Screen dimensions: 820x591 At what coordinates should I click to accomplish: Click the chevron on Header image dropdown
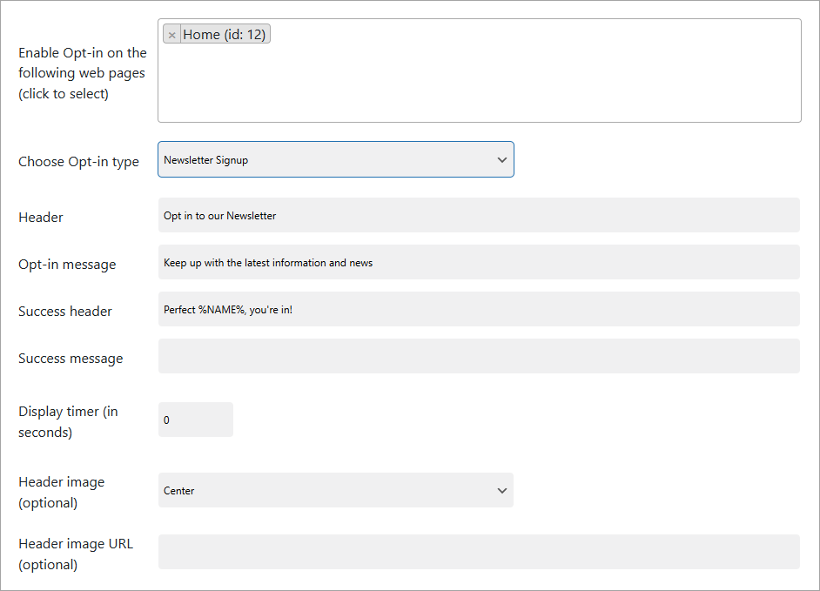[x=501, y=491]
